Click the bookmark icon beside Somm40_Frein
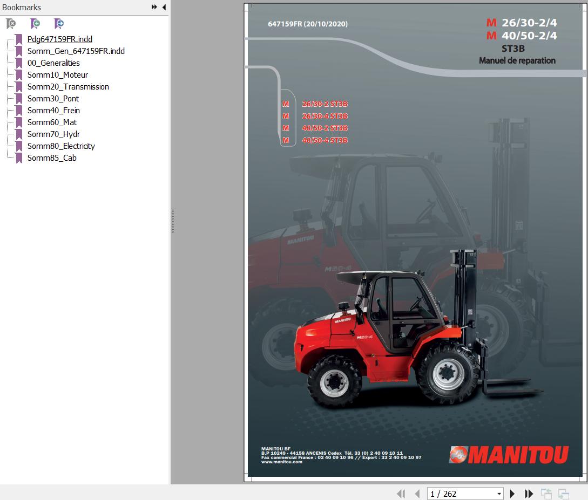This screenshot has width=588, height=500. [19, 111]
